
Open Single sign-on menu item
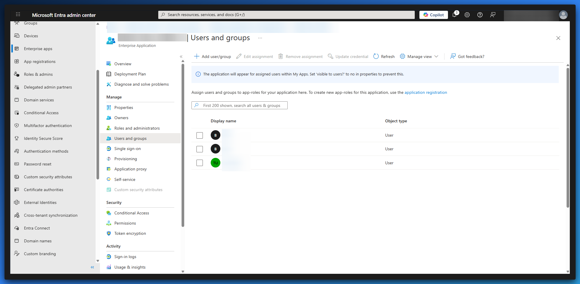coord(127,149)
